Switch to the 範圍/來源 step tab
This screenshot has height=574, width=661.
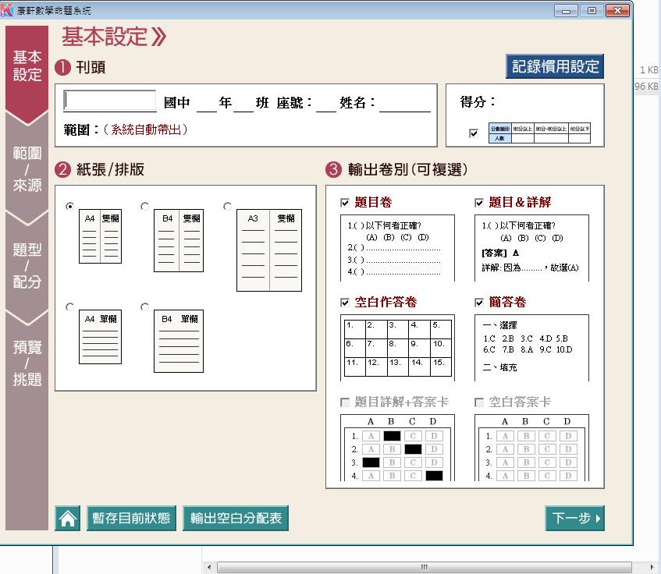click(x=27, y=169)
